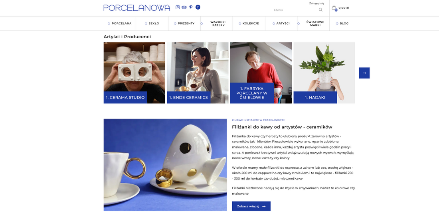Focus the Szukaj search field
Viewport: 439px width, 217px height.
(x=295, y=10)
